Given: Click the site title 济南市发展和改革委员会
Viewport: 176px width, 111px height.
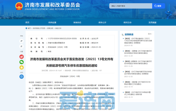Looking at the screenshot, I should [52, 5].
